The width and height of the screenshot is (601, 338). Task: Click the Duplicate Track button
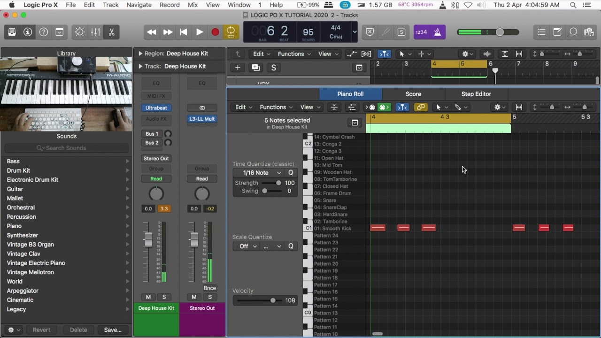click(x=255, y=68)
